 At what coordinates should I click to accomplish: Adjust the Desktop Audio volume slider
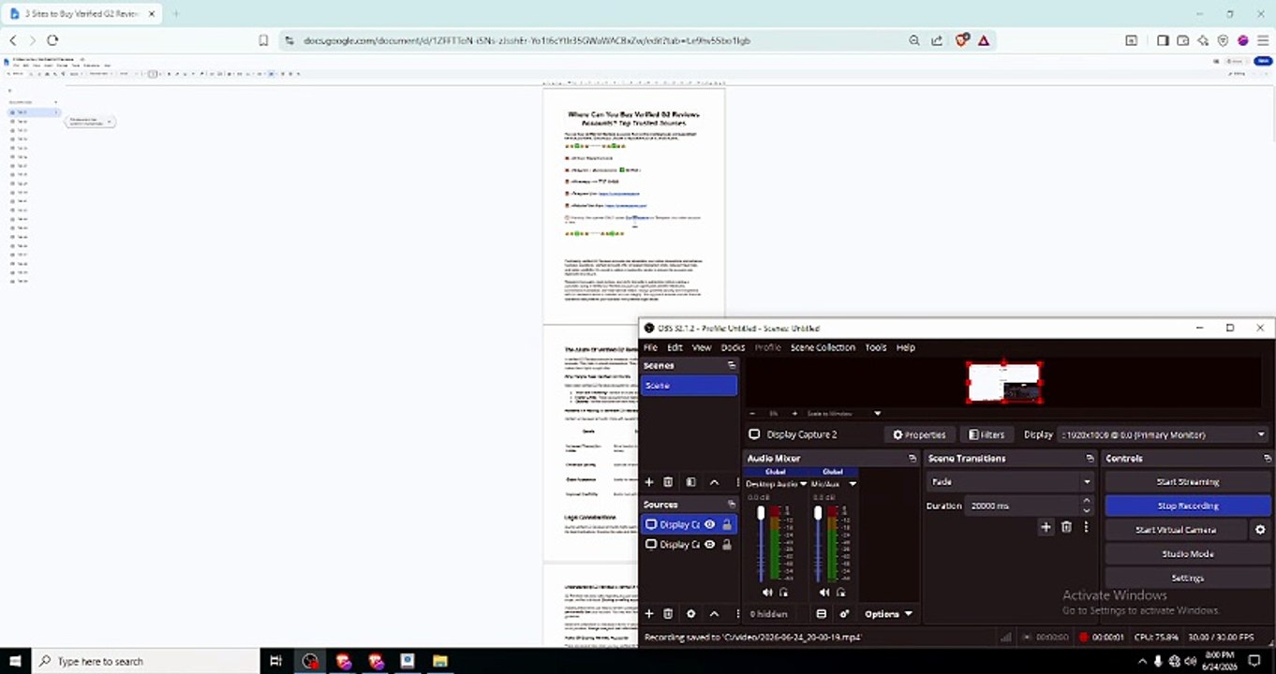[761, 543]
